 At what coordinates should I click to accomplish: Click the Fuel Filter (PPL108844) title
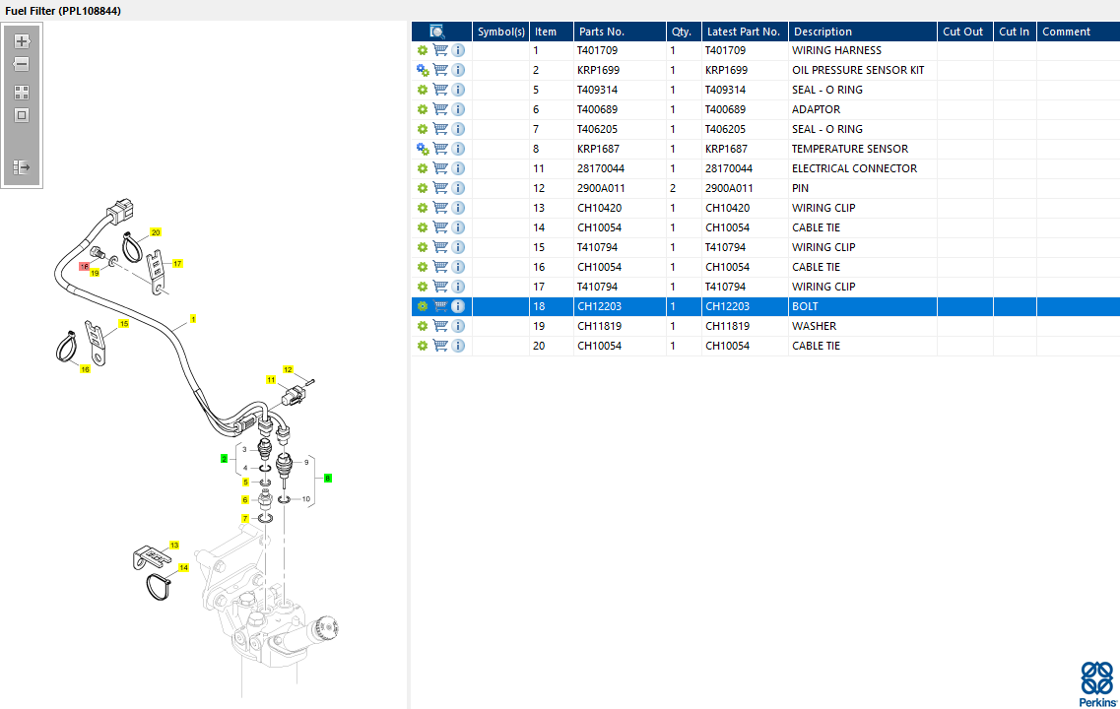tap(63, 11)
